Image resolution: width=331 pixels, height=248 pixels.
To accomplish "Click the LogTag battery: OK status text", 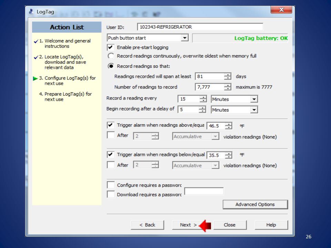I will point(261,38).
